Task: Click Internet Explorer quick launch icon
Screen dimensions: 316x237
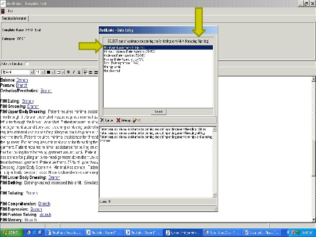Action: point(35,233)
